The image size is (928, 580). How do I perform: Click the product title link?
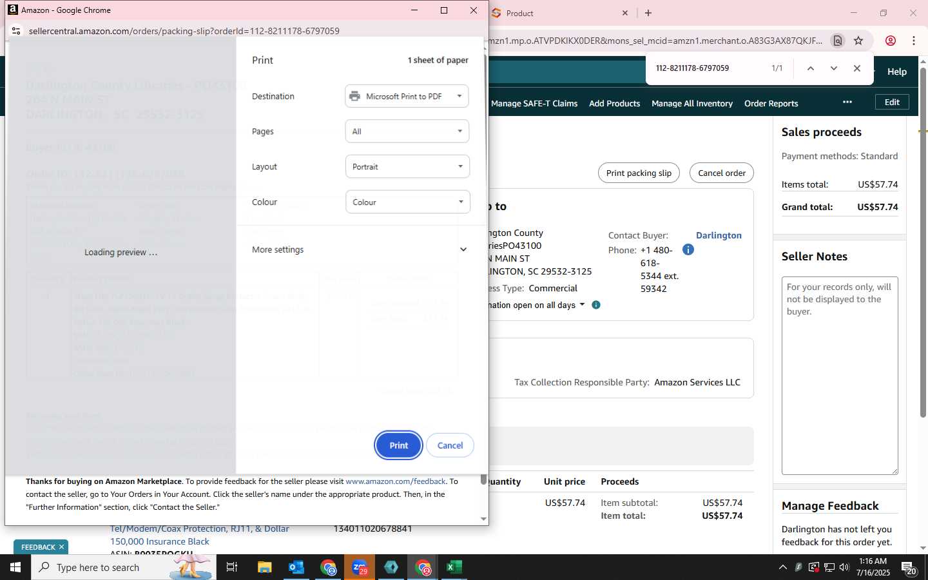click(200, 535)
